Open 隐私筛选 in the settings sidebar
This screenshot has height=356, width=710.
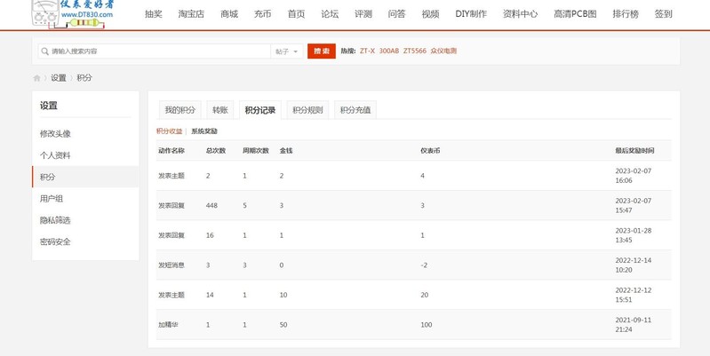[55, 220]
